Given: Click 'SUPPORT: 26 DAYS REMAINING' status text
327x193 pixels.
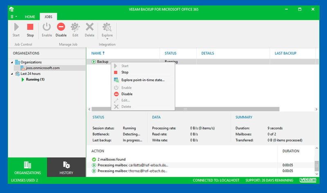Looking at the screenshot, I should (x=269, y=180).
